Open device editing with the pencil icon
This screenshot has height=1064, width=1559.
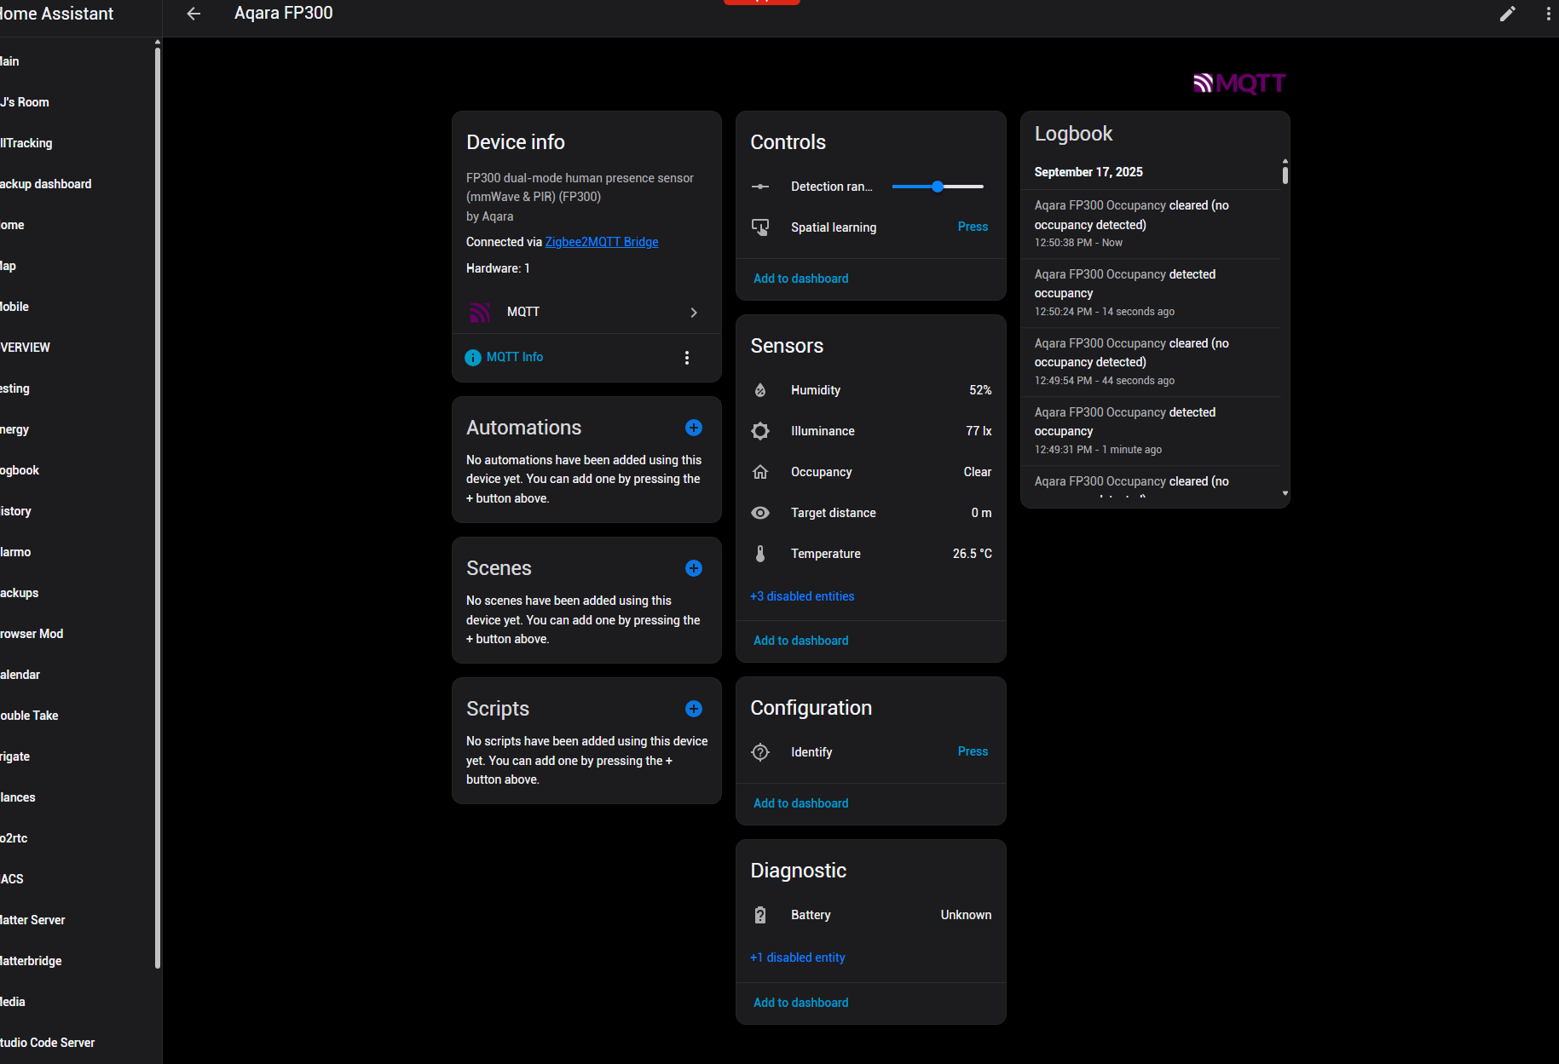1508,14
